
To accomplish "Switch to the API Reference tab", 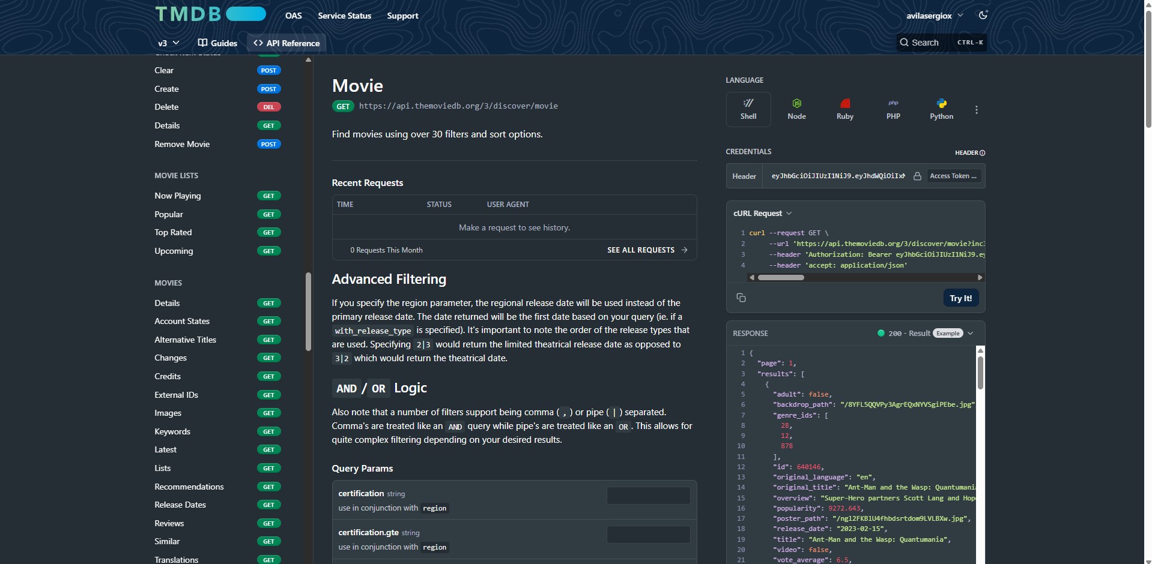I will coord(286,43).
